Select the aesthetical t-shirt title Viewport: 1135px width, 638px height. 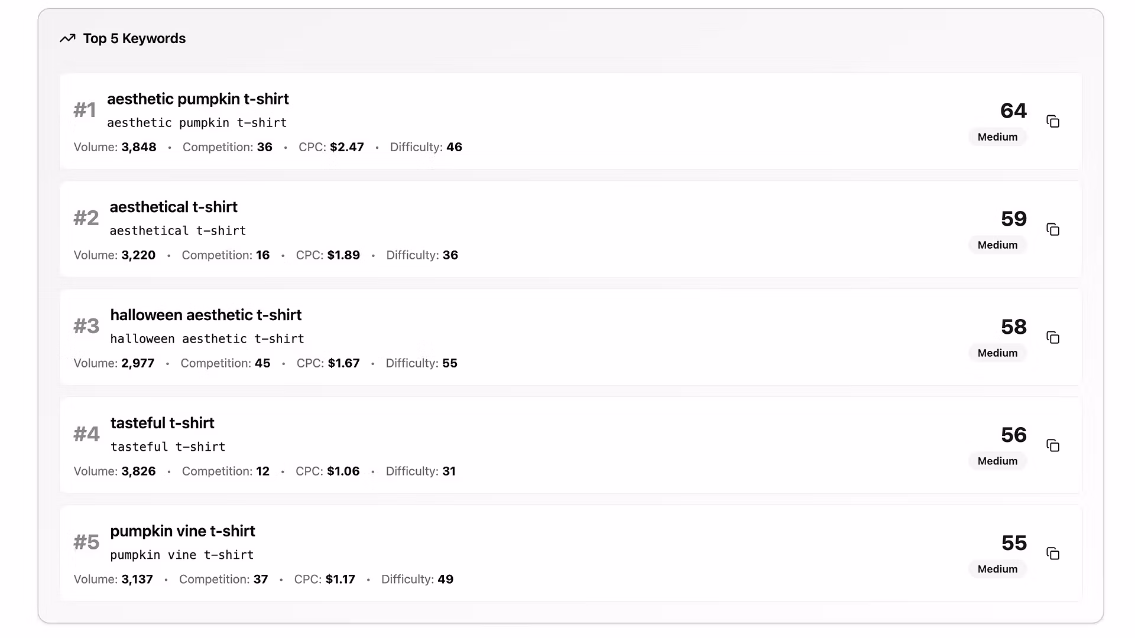(173, 207)
